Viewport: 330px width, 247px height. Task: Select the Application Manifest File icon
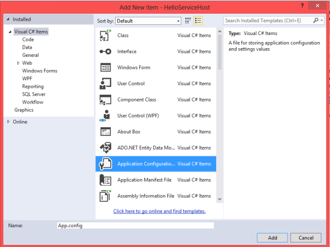tap(105, 180)
